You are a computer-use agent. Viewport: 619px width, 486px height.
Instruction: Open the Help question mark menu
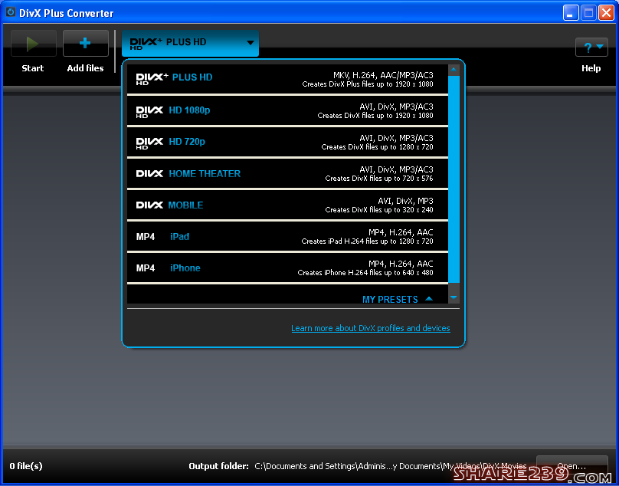tap(591, 48)
